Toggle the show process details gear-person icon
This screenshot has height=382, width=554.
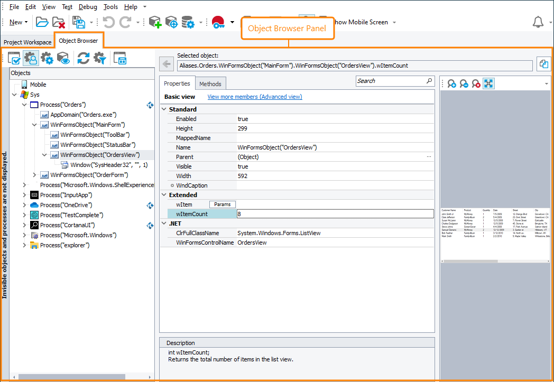pos(31,58)
